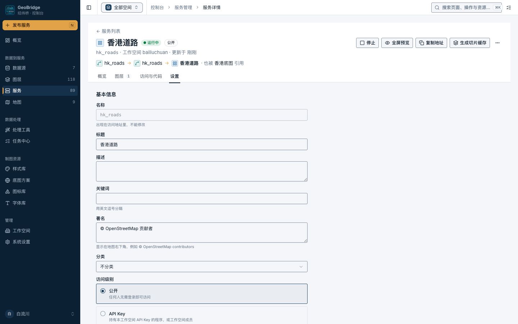This screenshot has width=518, height=324.
Task: Open 地图 in the sidebar
Action: tap(40, 102)
